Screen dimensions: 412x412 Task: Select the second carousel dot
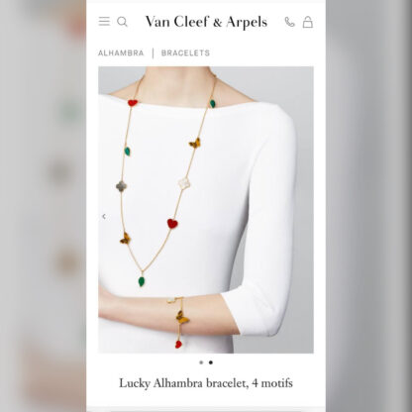[211, 362]
